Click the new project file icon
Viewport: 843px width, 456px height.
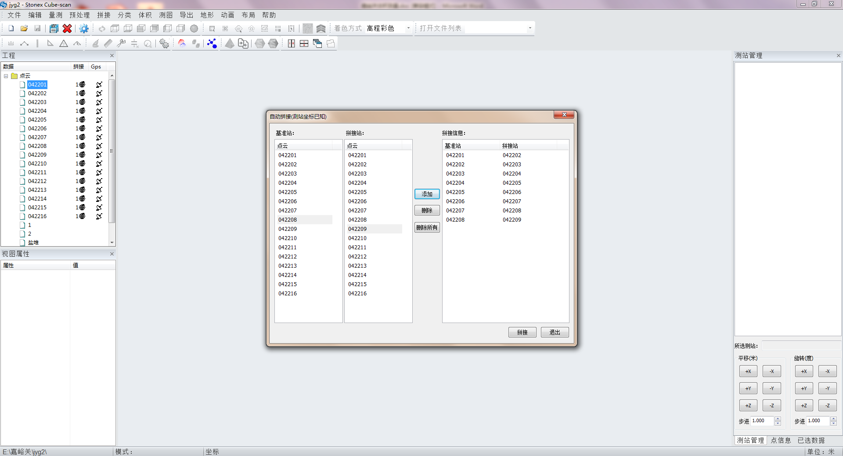(x=11, y=29)
